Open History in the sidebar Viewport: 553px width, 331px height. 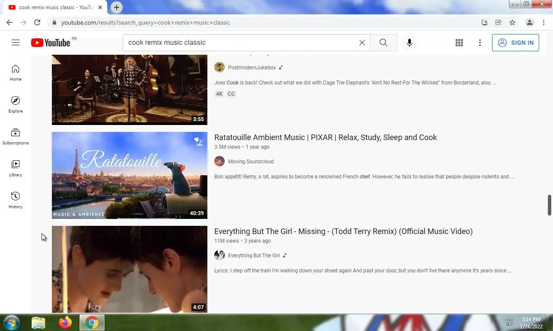point(16,200)
